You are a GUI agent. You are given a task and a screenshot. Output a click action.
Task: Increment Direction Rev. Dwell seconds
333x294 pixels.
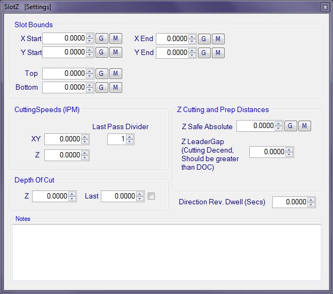pos(312,200)
